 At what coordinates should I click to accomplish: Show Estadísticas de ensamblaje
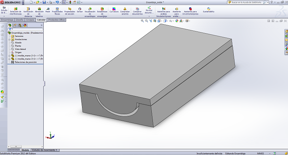tap(102, 12)
